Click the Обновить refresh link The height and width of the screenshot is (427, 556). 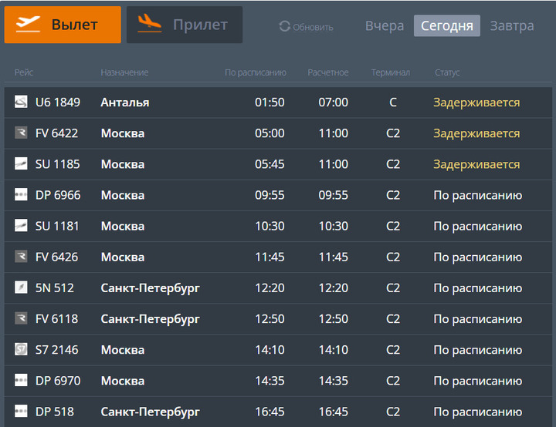(x=306, y=26)
